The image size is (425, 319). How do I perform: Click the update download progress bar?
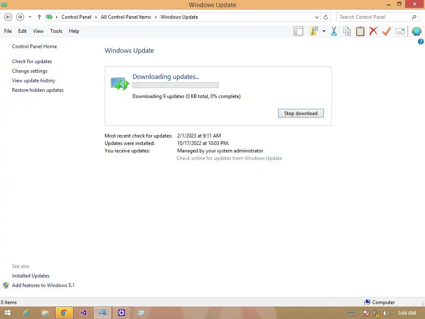[176, 85]
